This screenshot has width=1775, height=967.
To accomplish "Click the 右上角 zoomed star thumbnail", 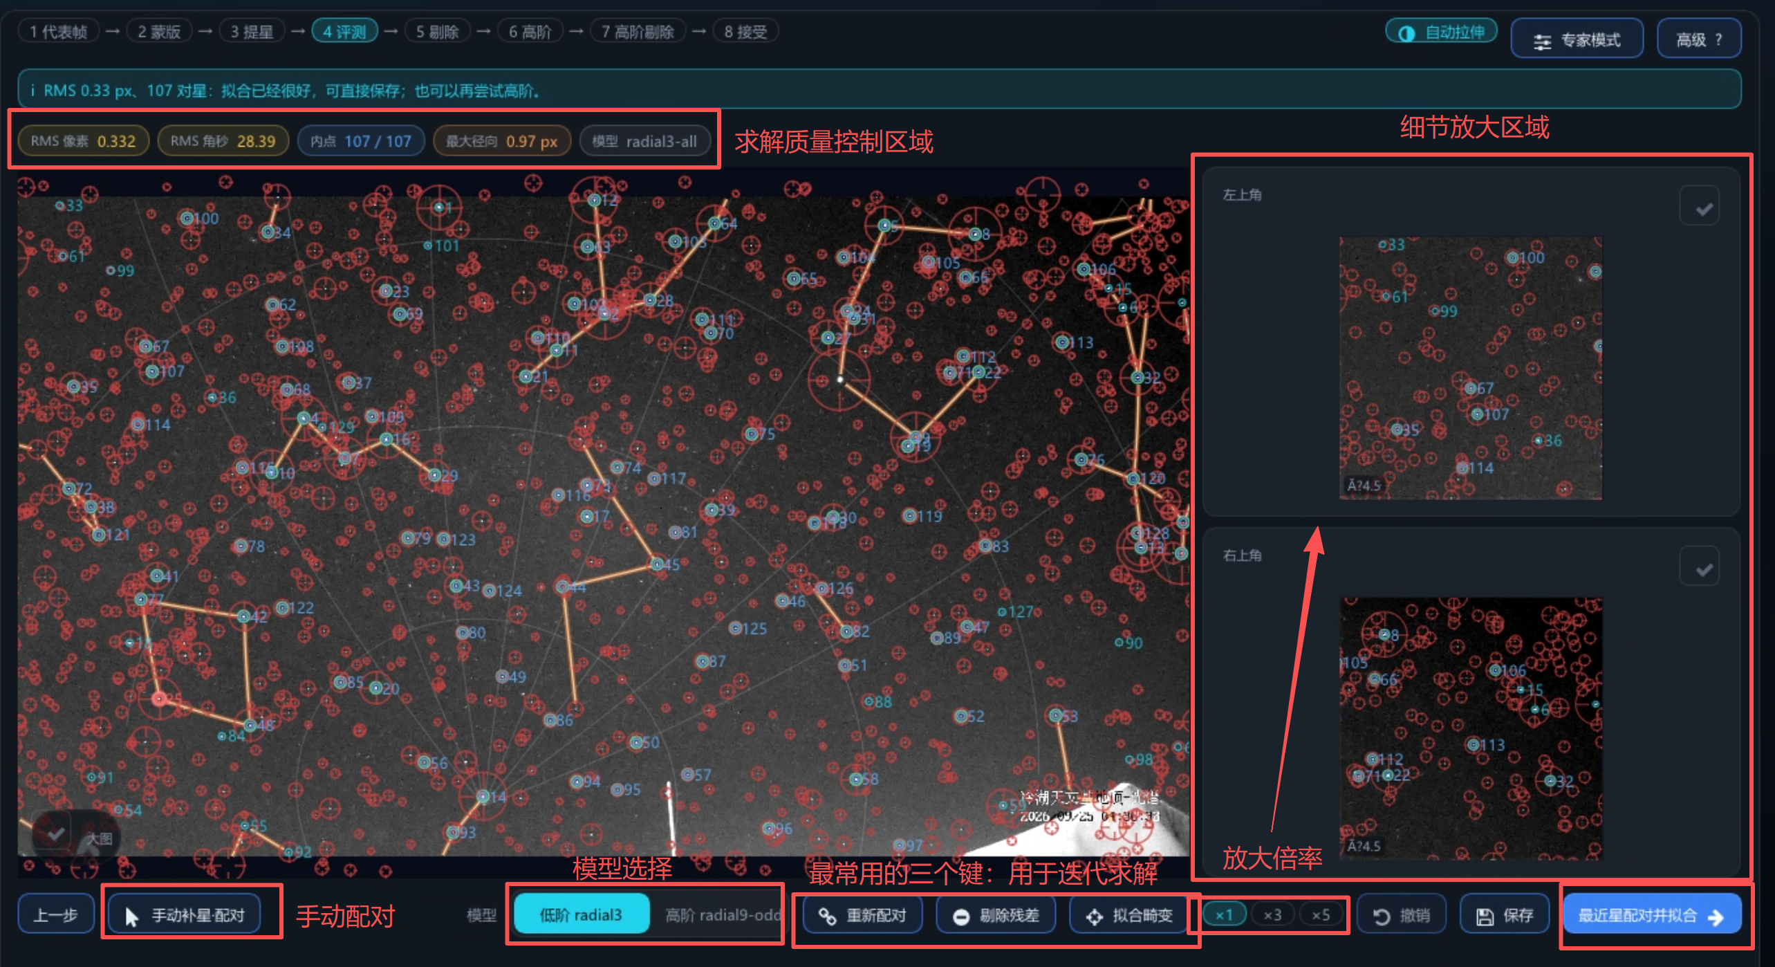I will pyautogui.click(x=1470, y=728).
